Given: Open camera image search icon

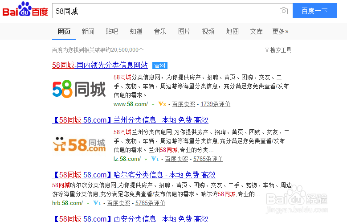Looking at the screenshot, I should [x=283, y=11].
